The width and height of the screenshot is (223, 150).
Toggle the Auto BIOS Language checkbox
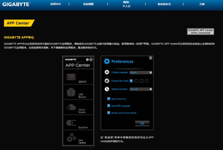click(109, 106)
